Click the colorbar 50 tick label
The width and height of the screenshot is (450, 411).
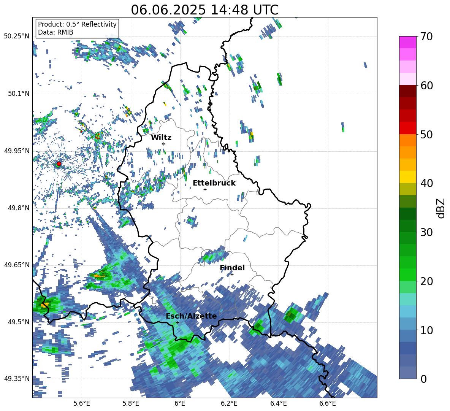pyautogui.click(x=426, y=135)
